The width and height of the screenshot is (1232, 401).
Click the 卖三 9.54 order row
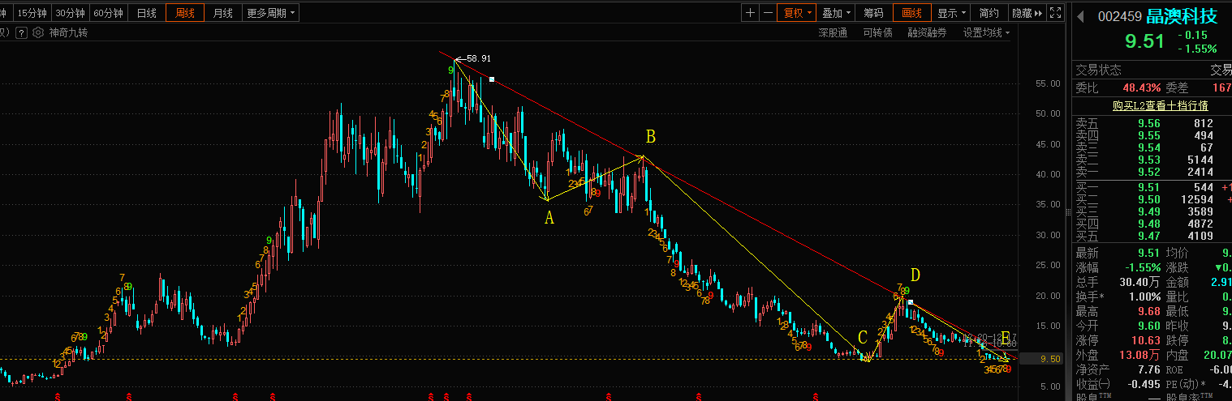1151,147
